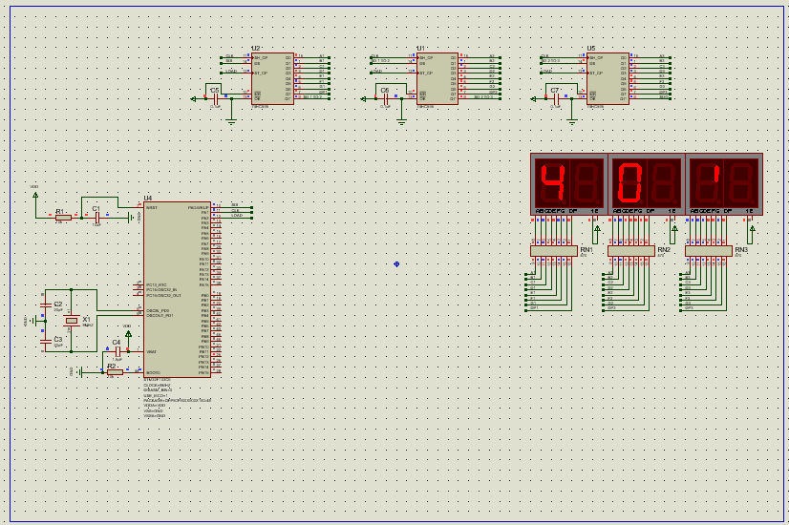Click the RN1 reference label
789x525 pixels.
(x=586, y=249)
